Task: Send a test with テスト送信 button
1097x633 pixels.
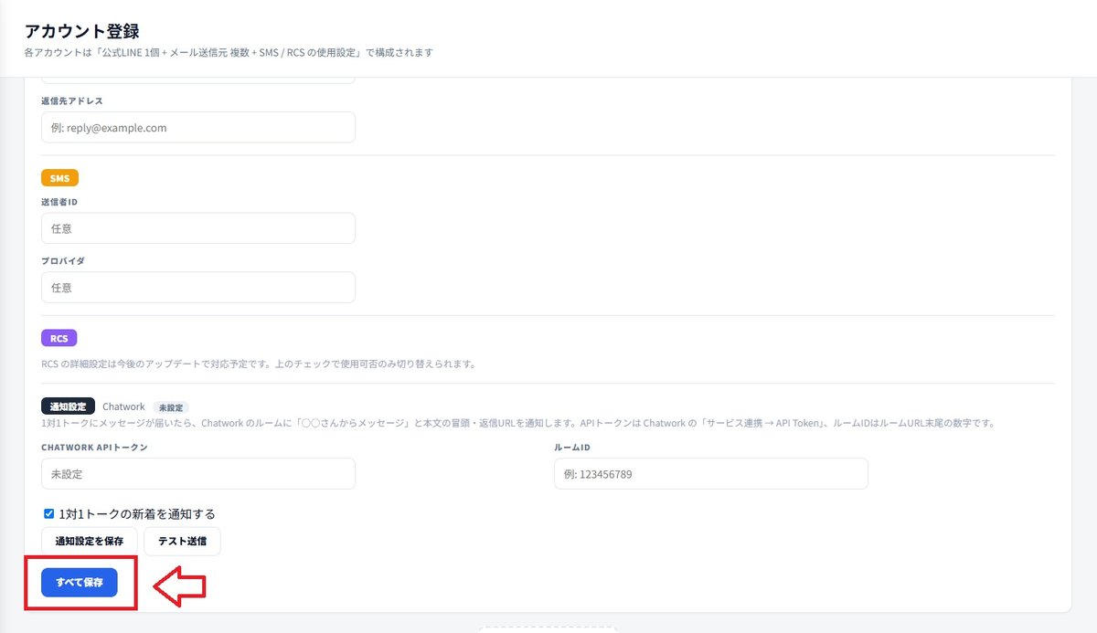Action: (182, 541)
